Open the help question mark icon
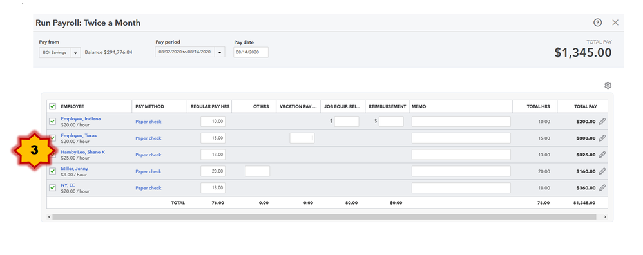The height and width of the screenshot is (255, 643). (597, 23)
